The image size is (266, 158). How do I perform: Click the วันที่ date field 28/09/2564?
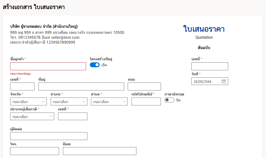coord(210,81)
